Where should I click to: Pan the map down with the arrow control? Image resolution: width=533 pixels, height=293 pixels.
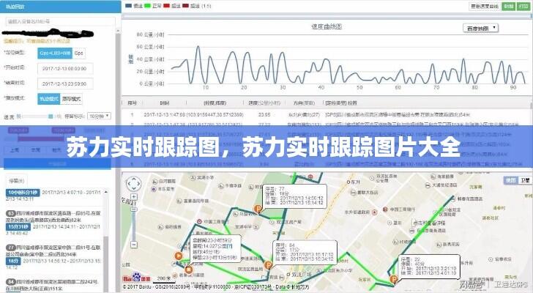[133, 189]
